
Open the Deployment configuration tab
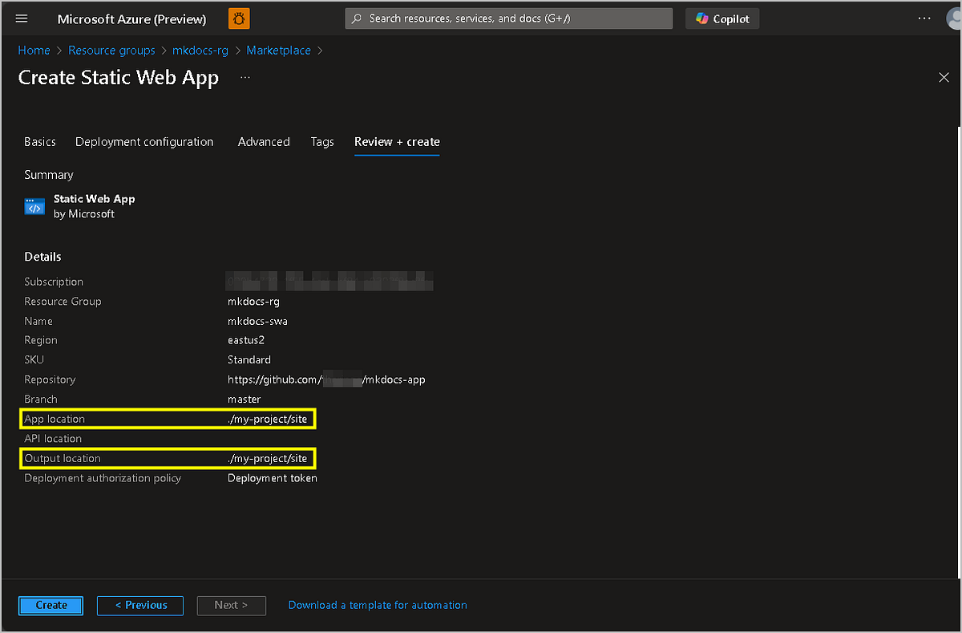coord(144,142)
